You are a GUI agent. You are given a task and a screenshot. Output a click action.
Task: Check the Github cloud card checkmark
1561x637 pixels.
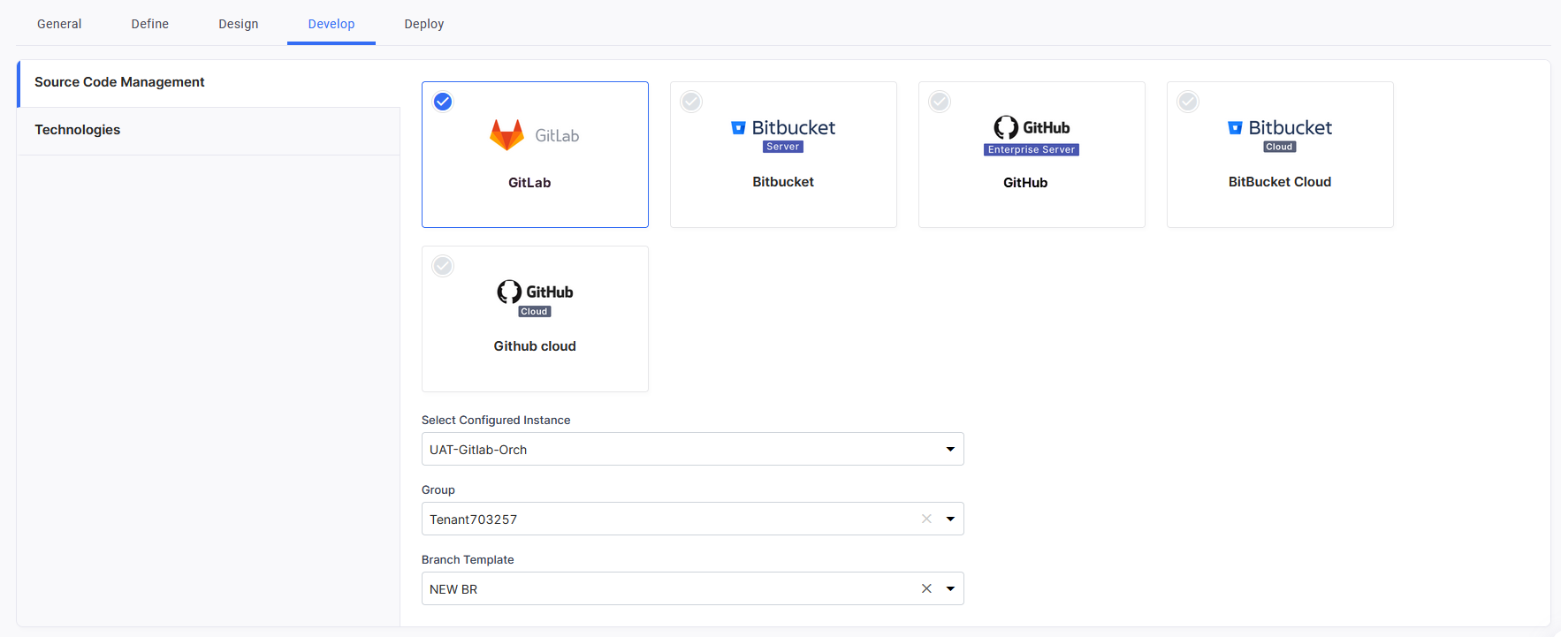coord(443,266)
